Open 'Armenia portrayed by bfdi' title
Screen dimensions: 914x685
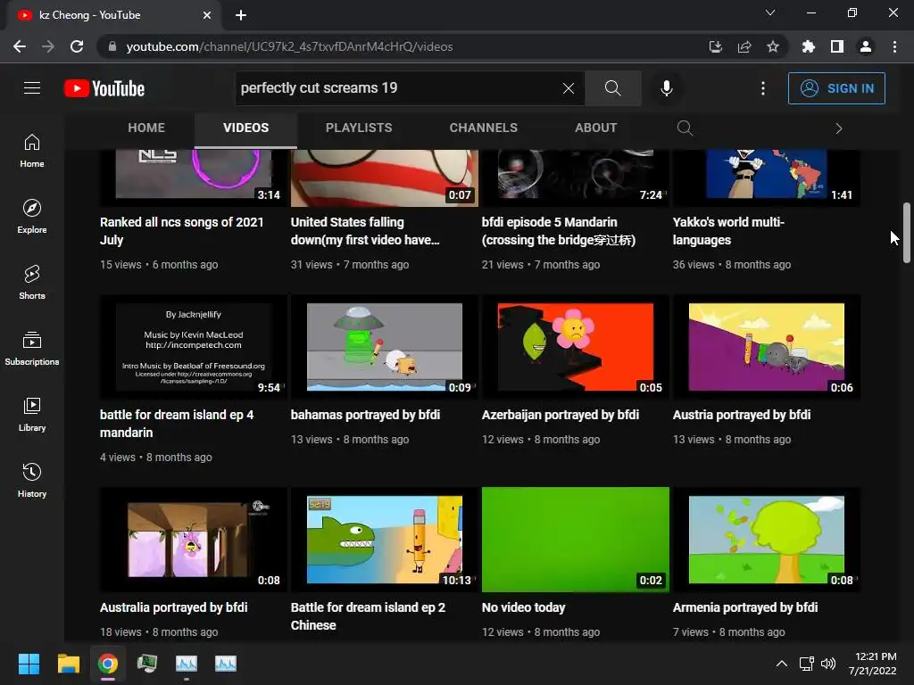pos(745,607)
